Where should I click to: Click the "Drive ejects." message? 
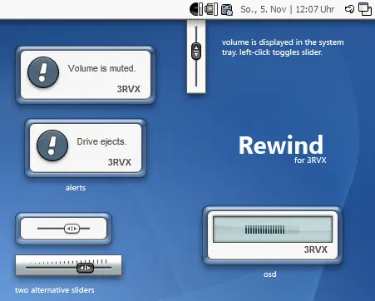101,141
